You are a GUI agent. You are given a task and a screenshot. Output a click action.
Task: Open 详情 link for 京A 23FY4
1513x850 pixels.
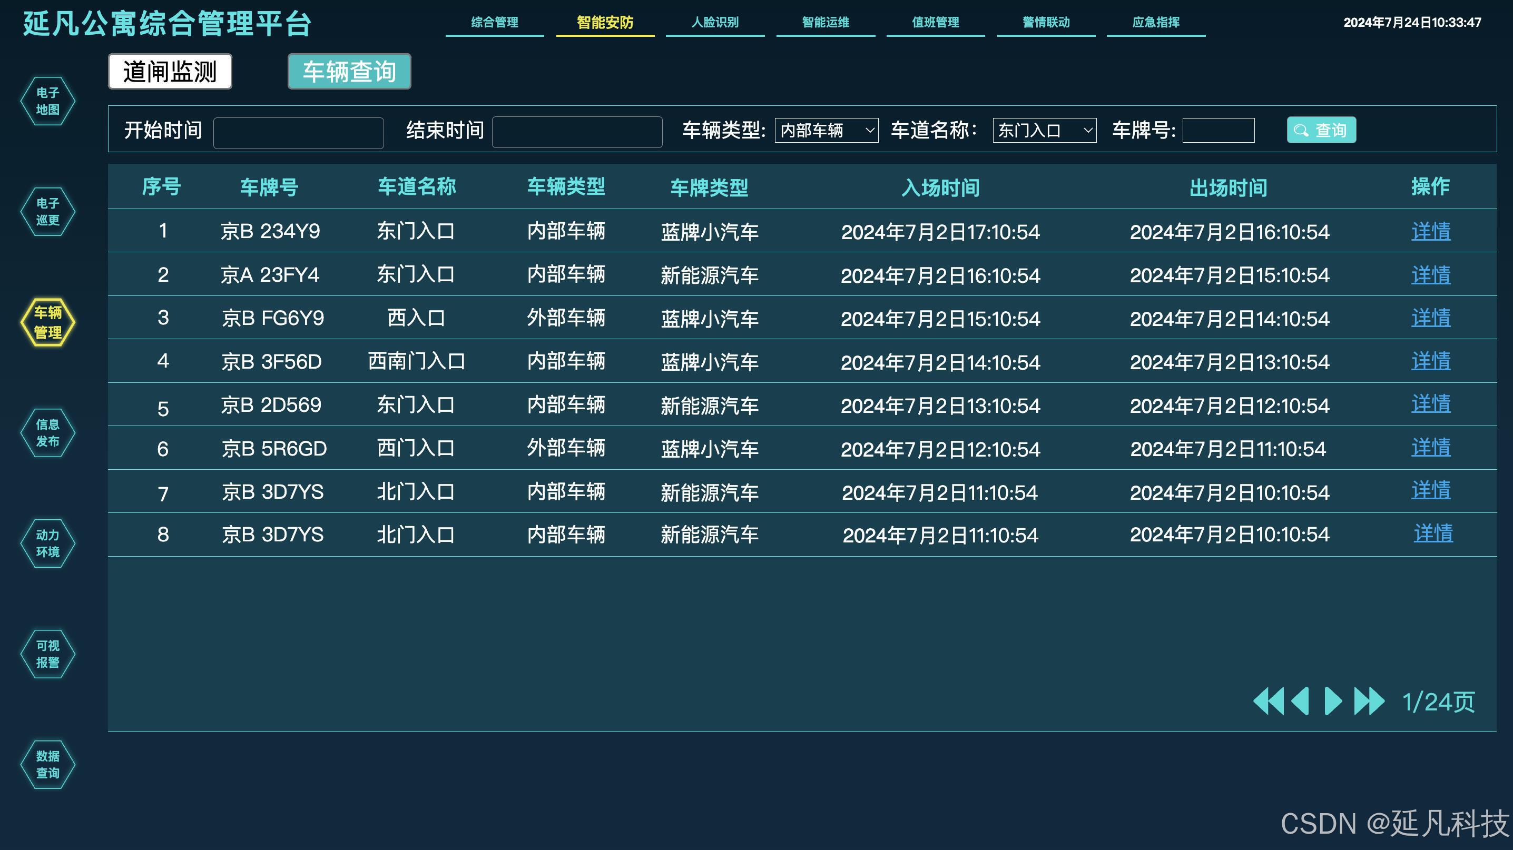1431,275
